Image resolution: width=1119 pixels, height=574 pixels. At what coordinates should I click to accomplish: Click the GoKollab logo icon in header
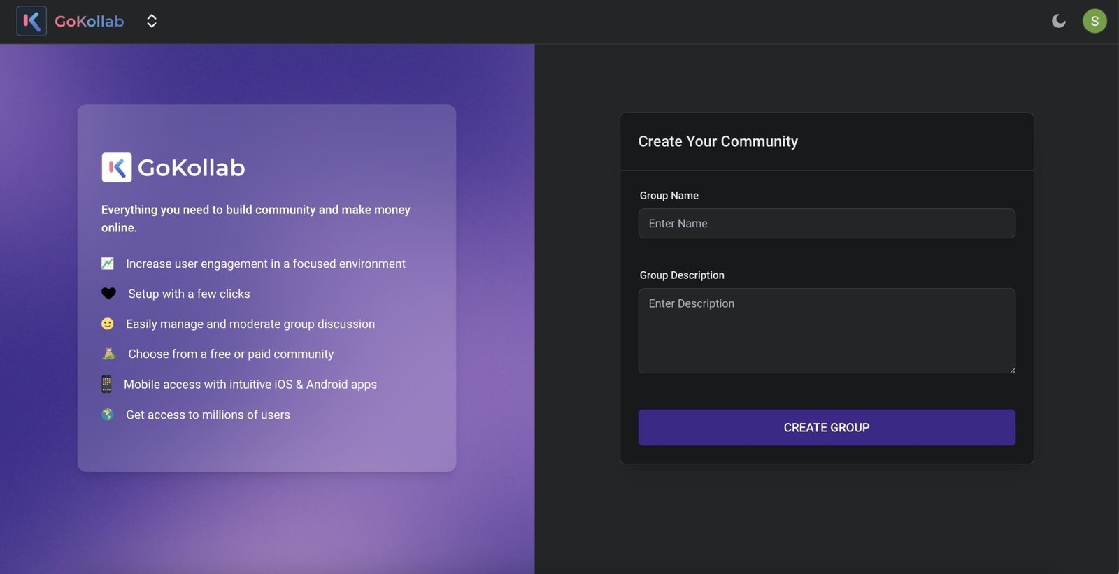31,21
